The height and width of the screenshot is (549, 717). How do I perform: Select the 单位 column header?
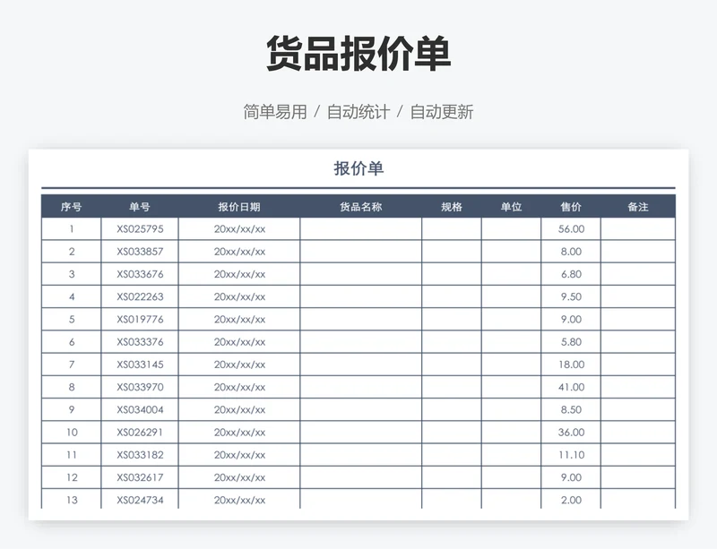tap(511, 207)
